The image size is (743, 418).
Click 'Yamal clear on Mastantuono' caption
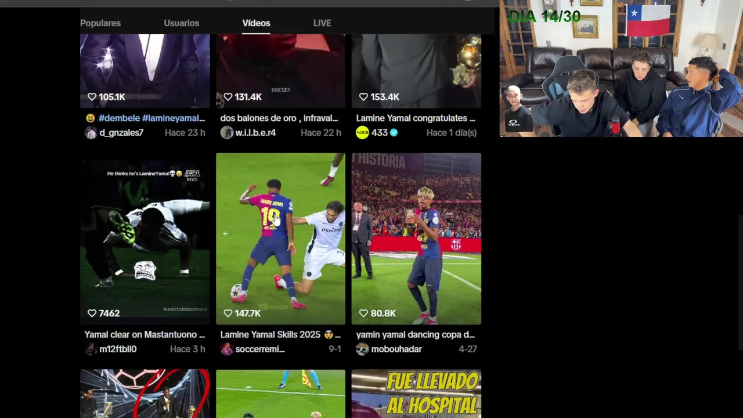(145, 334)
